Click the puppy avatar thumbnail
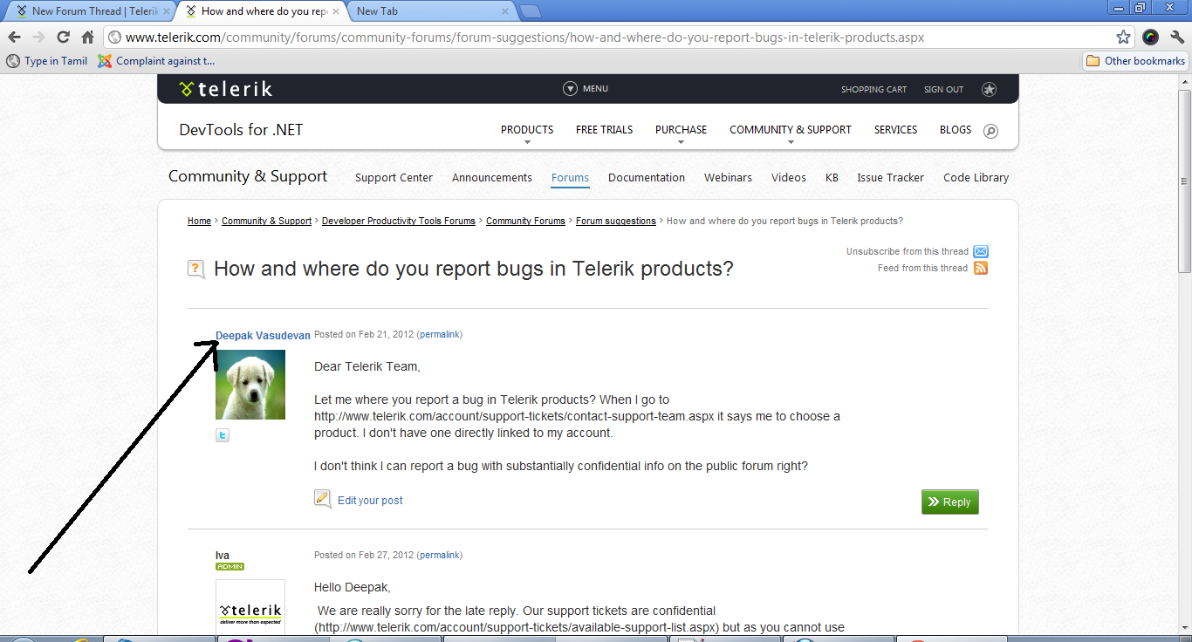Screen dimensions: 1192x642 click(x=250, y=385)
